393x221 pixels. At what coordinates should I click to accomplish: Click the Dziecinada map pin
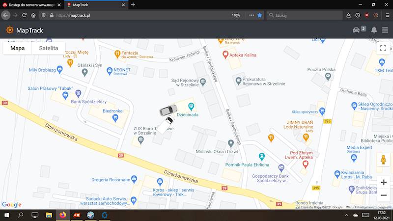point(191,107)
